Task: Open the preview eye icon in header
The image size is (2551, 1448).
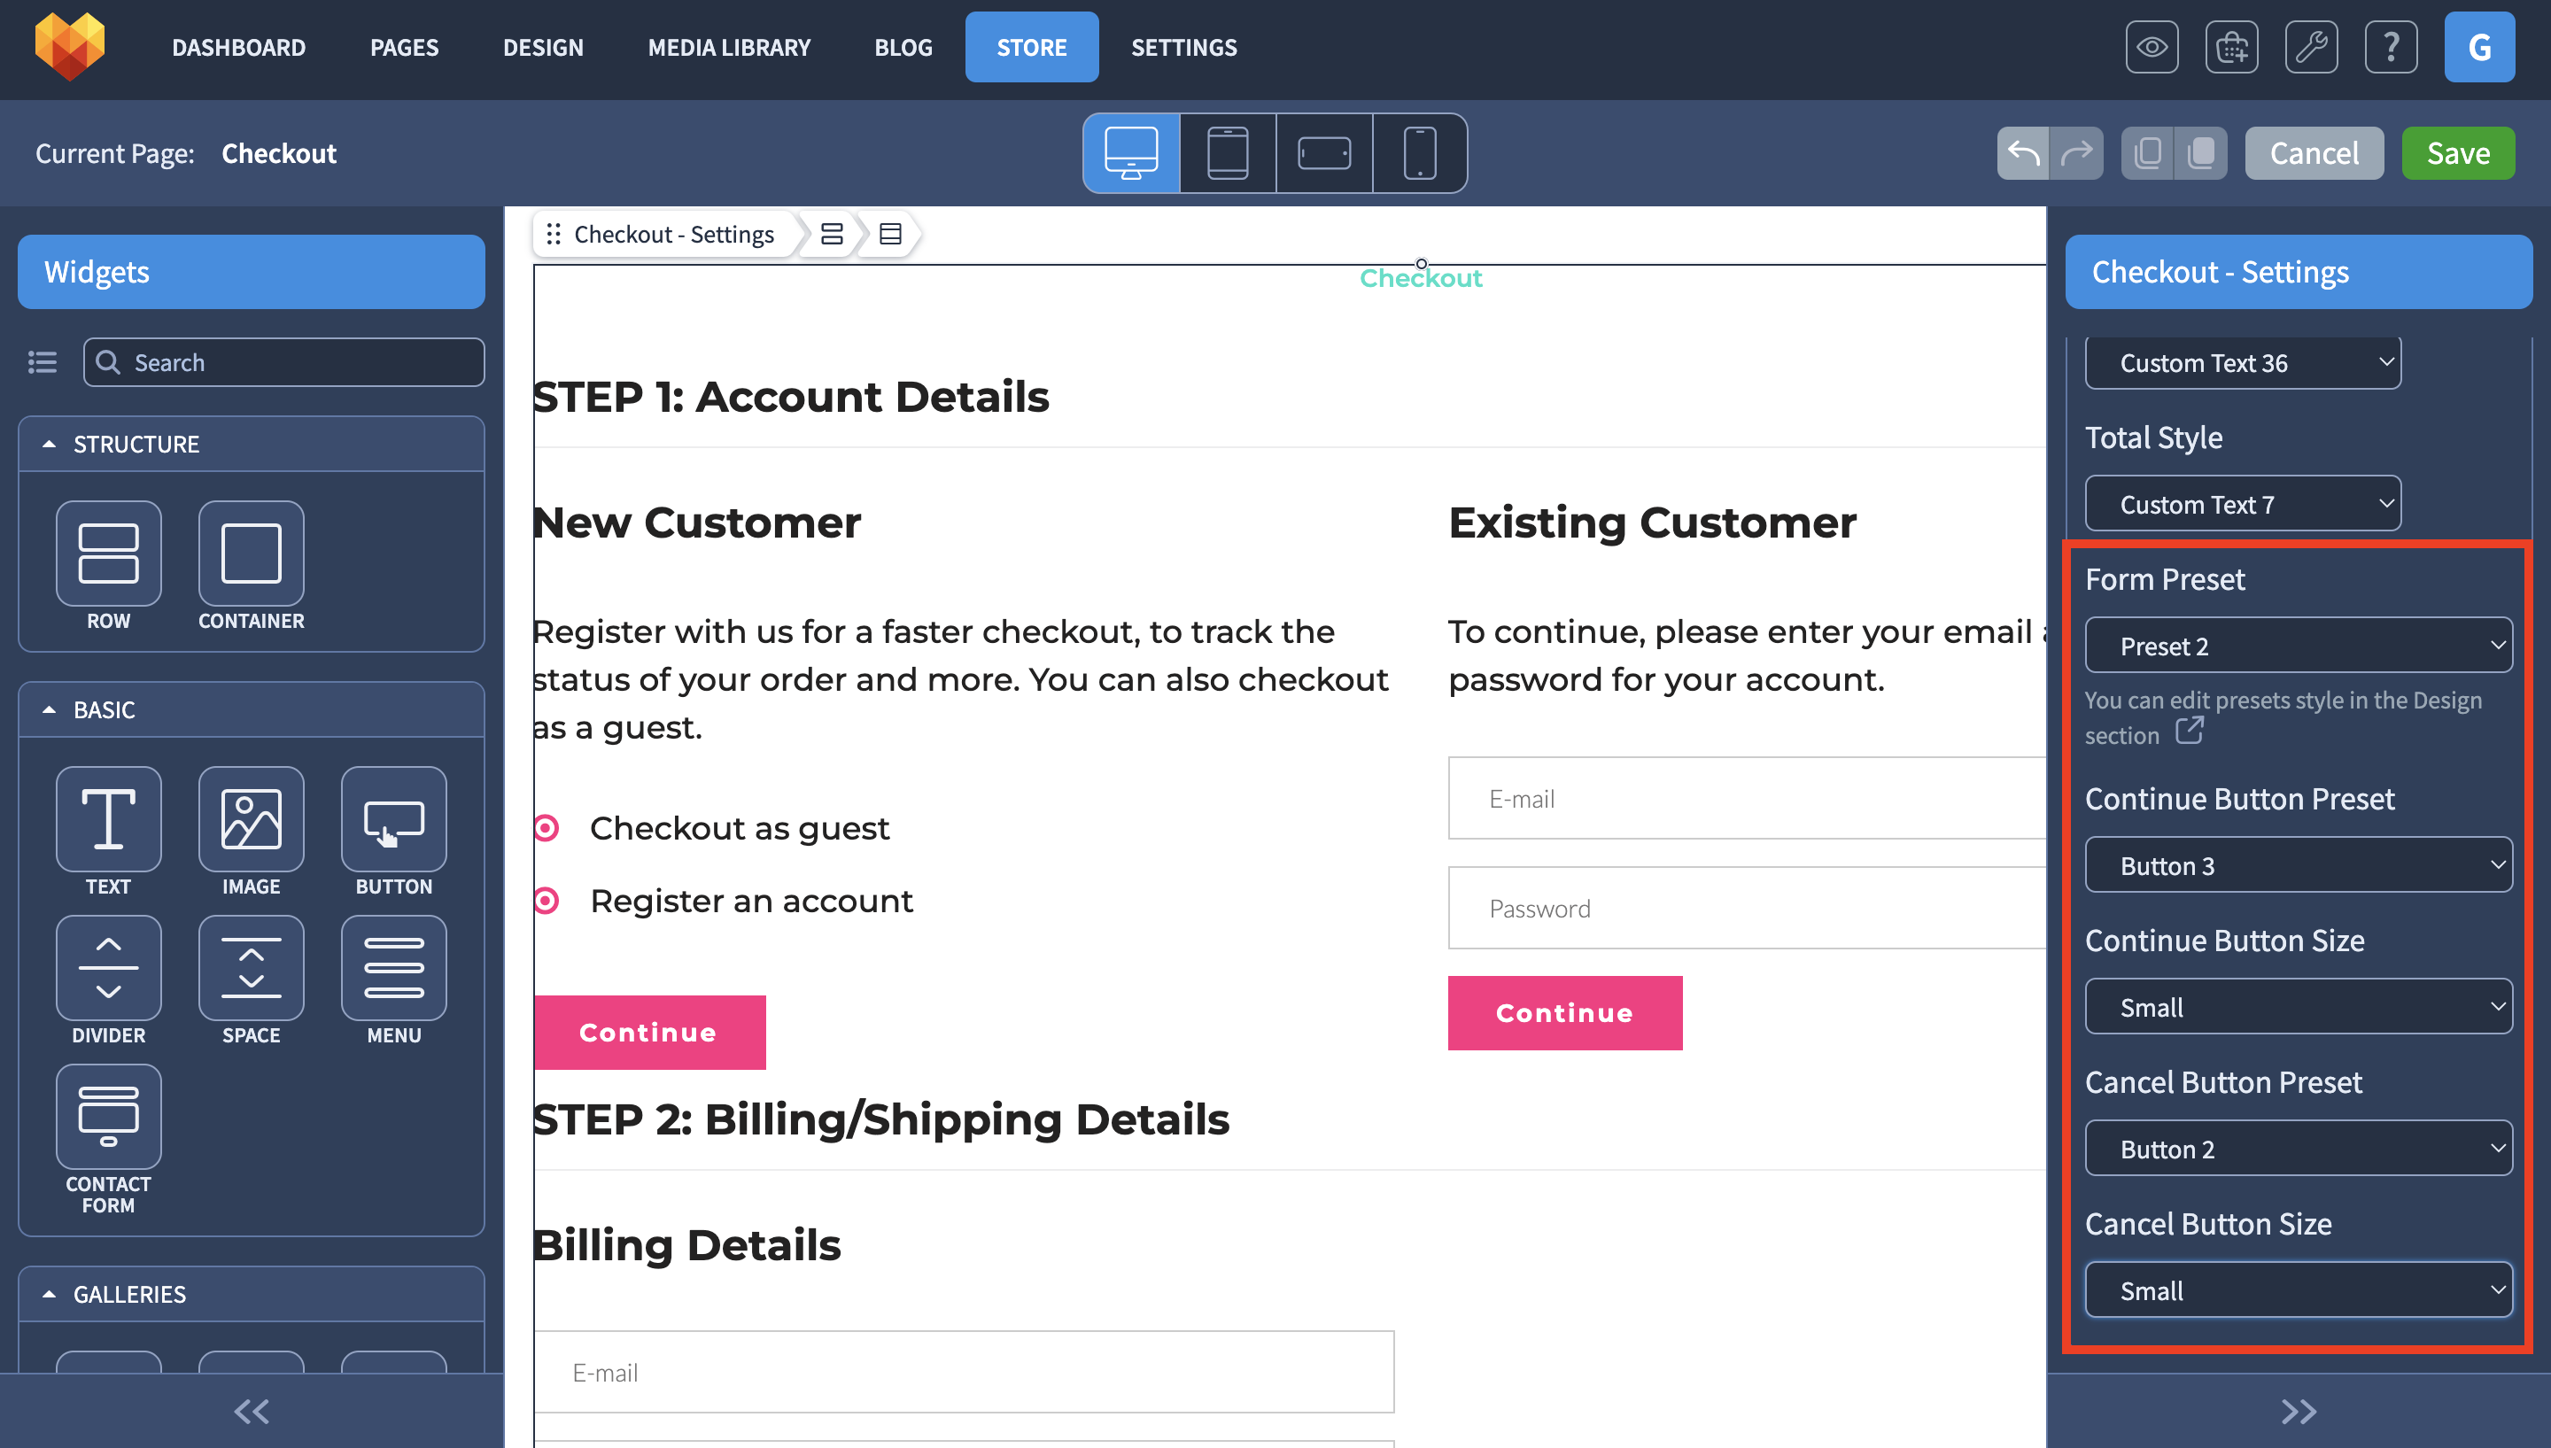Action: tap(2152, 47)
